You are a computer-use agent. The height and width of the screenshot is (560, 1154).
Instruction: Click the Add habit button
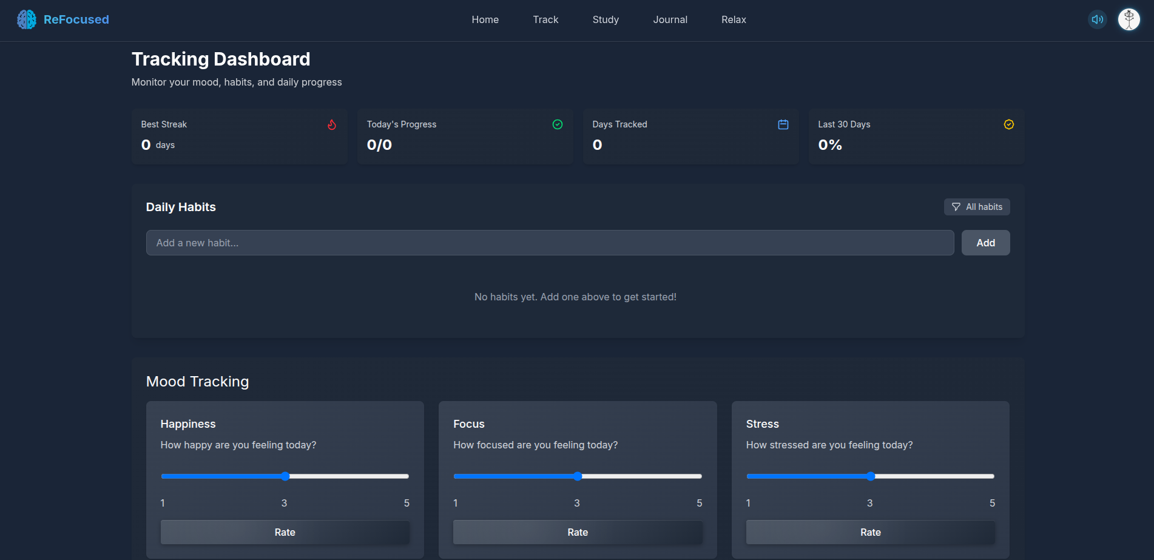[985, 242]
